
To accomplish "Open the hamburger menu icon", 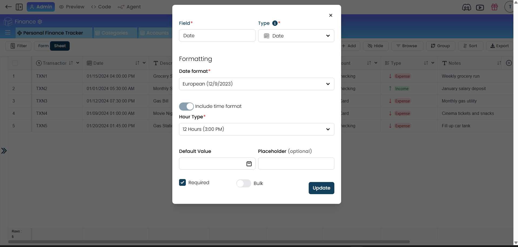I will coord(8,33).
